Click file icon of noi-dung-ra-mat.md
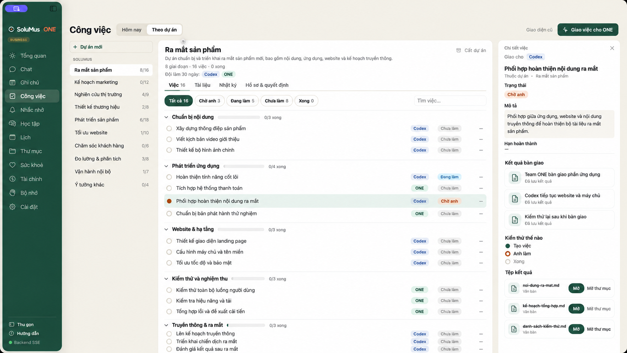Viewport: 627px width, 353px height. [x=513, y=288]
